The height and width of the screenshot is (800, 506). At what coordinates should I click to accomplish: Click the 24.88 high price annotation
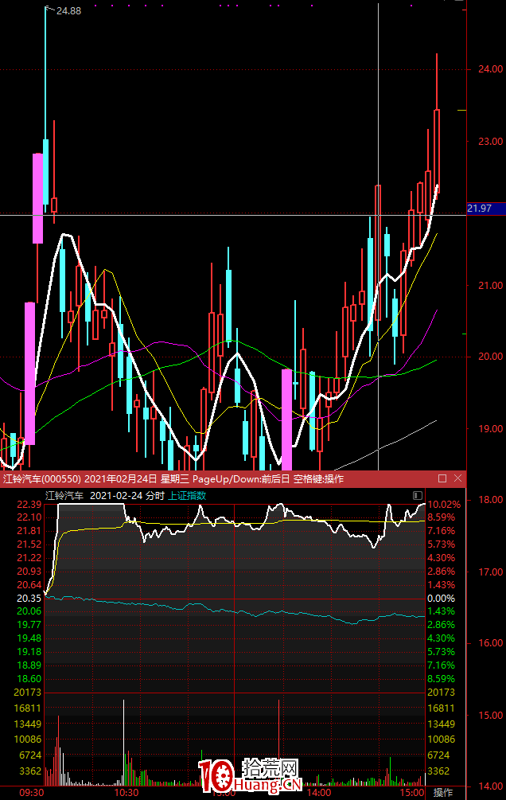[68, 10]
